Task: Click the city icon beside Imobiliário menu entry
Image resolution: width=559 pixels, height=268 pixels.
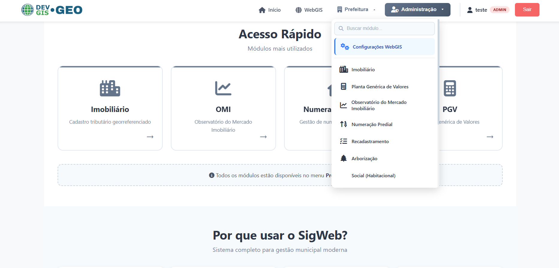Action: 343,69
